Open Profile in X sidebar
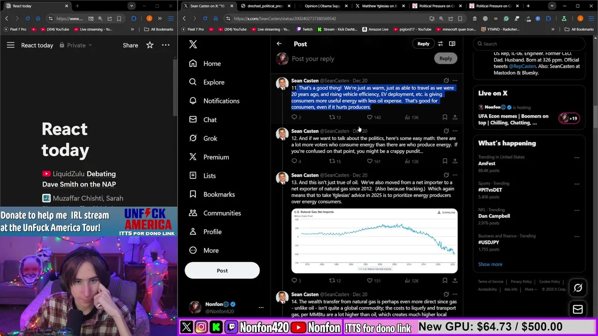The height and width of the screenshot is (336, 598). click(x=206, y=231)
